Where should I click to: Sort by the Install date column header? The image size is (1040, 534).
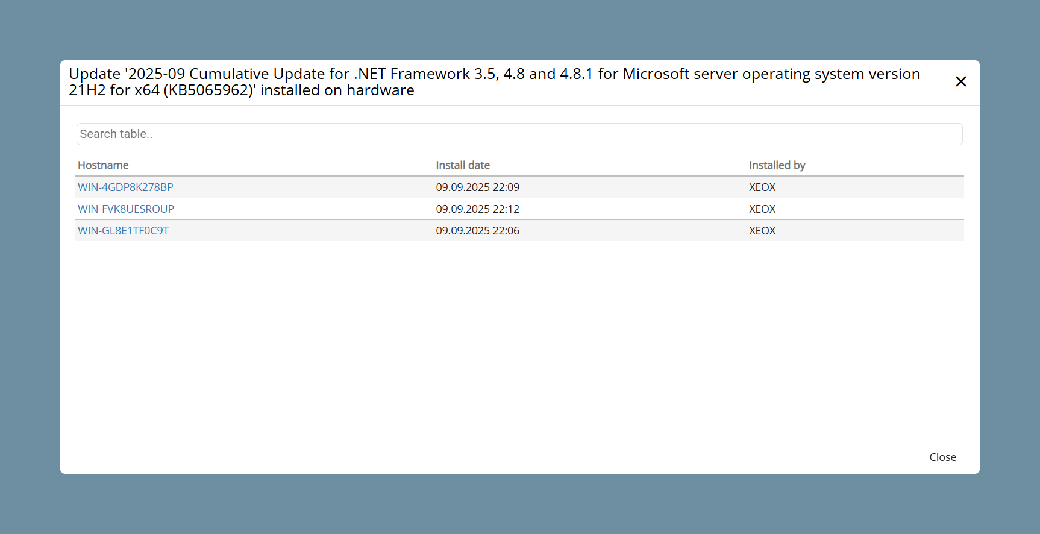[463, 165]
